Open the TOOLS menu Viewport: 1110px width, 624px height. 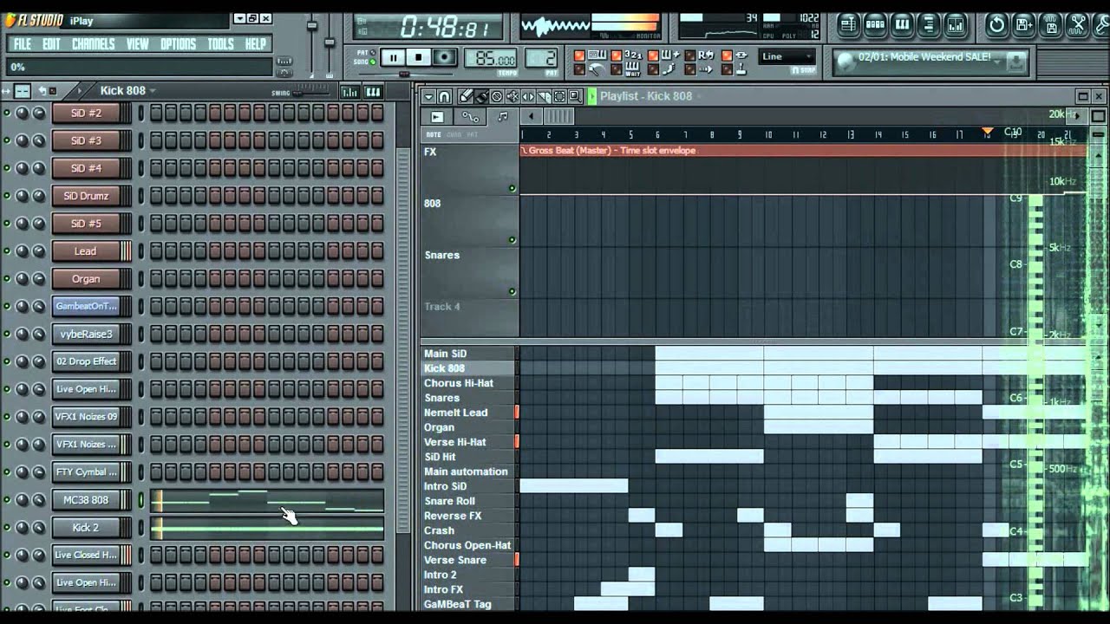(220, 43)
